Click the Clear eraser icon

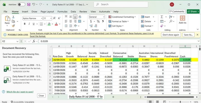click(x=162, y=26)
